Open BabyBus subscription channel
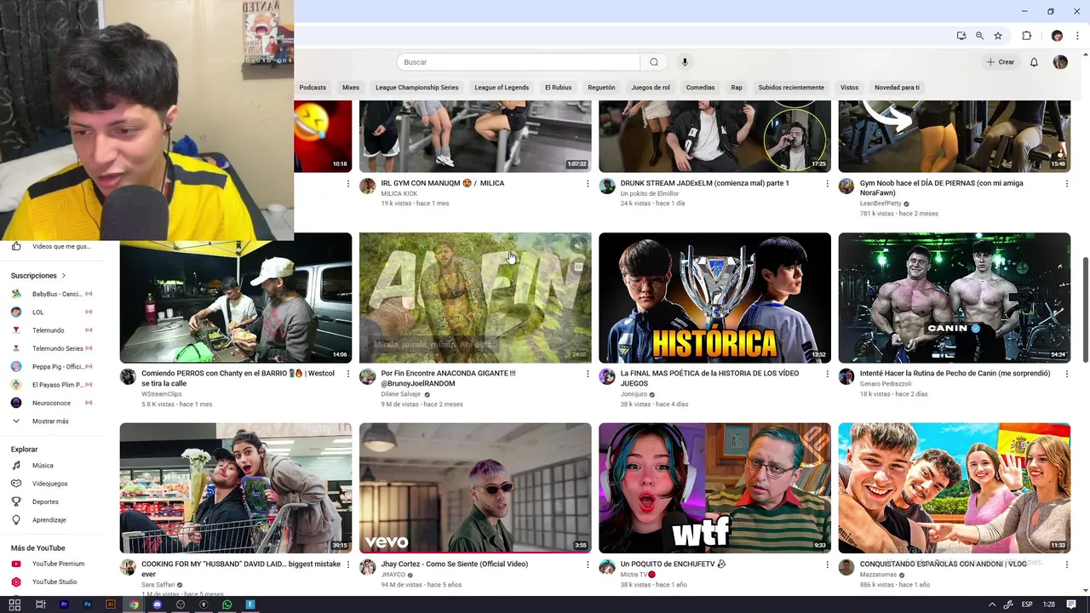The width and height of the screenshot is (1090, 613). tap(56, 294)
